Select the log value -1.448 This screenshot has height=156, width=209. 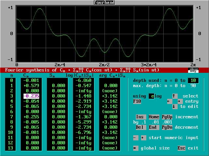(x=84, y=96)
